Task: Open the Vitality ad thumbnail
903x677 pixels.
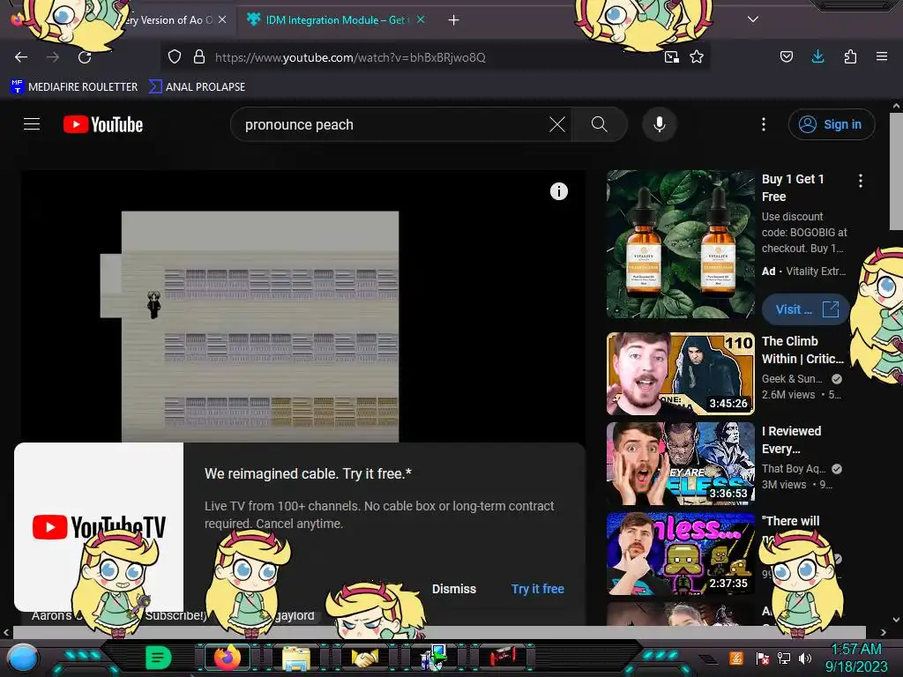Action: click(x=680, y=244)
